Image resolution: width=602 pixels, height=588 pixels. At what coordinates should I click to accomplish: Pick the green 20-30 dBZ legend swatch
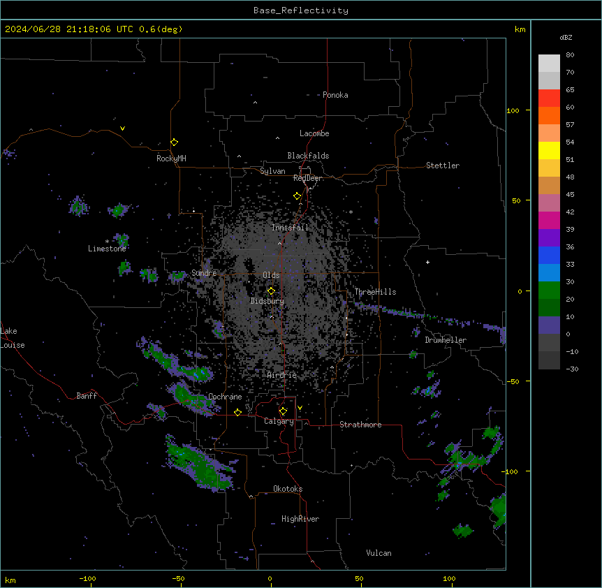coord(549,291)
